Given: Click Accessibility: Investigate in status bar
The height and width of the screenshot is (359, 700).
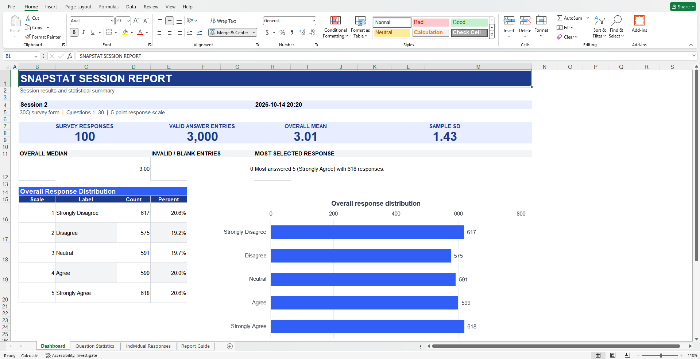Looking at the screenshot, I should [71, 355].
